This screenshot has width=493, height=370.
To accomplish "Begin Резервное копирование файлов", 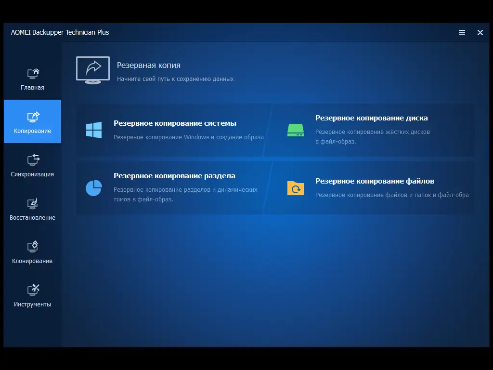I will click(374, 181).
